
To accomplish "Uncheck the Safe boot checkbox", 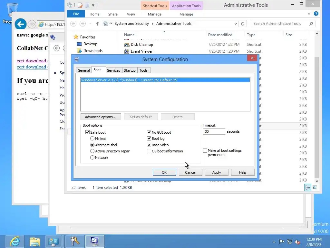I will point(87,132).
